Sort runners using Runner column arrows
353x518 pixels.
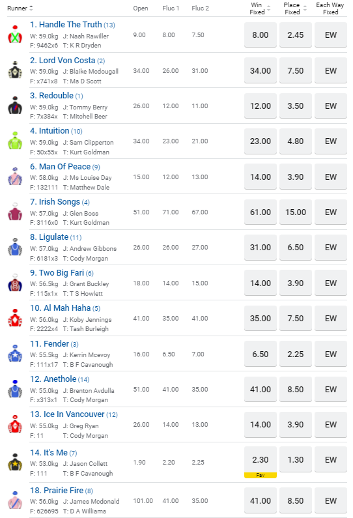click(31, 8)
